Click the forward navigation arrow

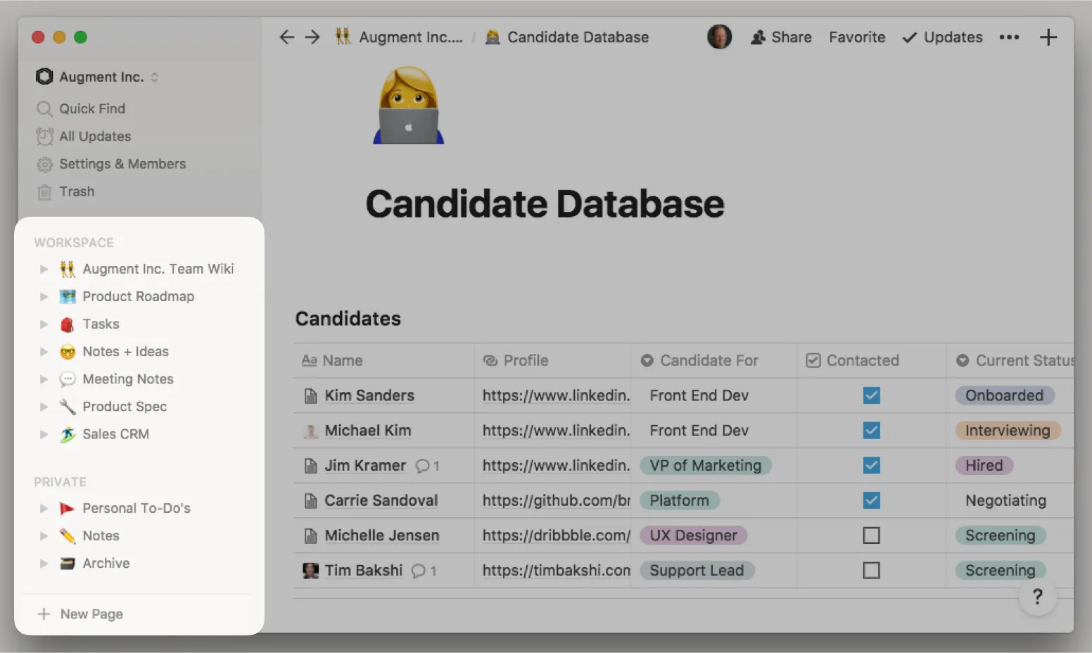(x=312, y=37)
